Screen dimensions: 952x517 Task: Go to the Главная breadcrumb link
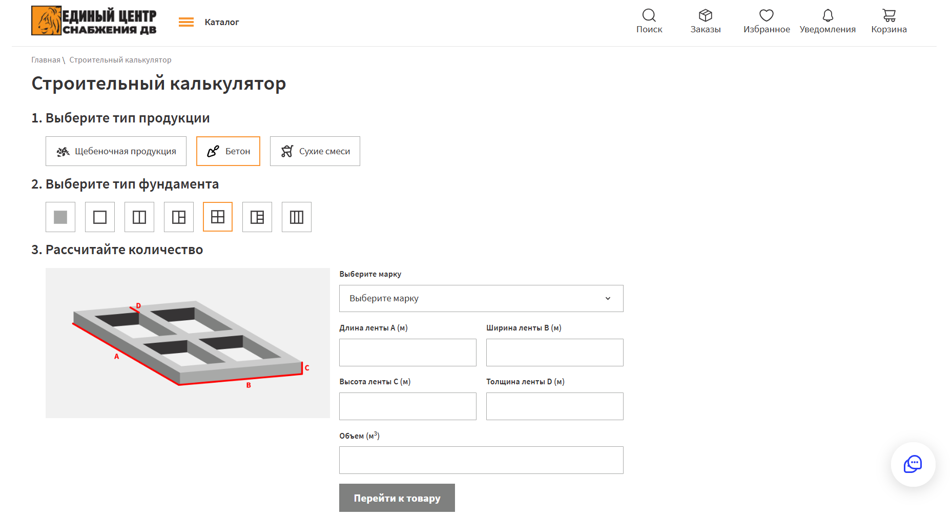coord(46,60)
